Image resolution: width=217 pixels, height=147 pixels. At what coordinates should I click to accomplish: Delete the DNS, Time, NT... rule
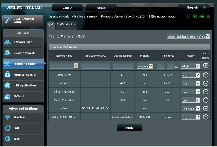pos(206,117)
